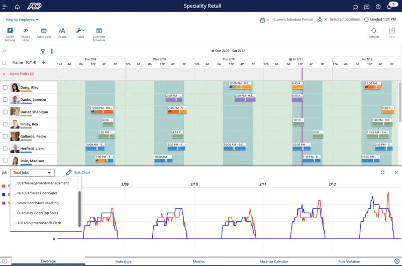Screen dimensions: 402x266
Task: Expand the chart to full screen
Action: (x=382, y=173)
